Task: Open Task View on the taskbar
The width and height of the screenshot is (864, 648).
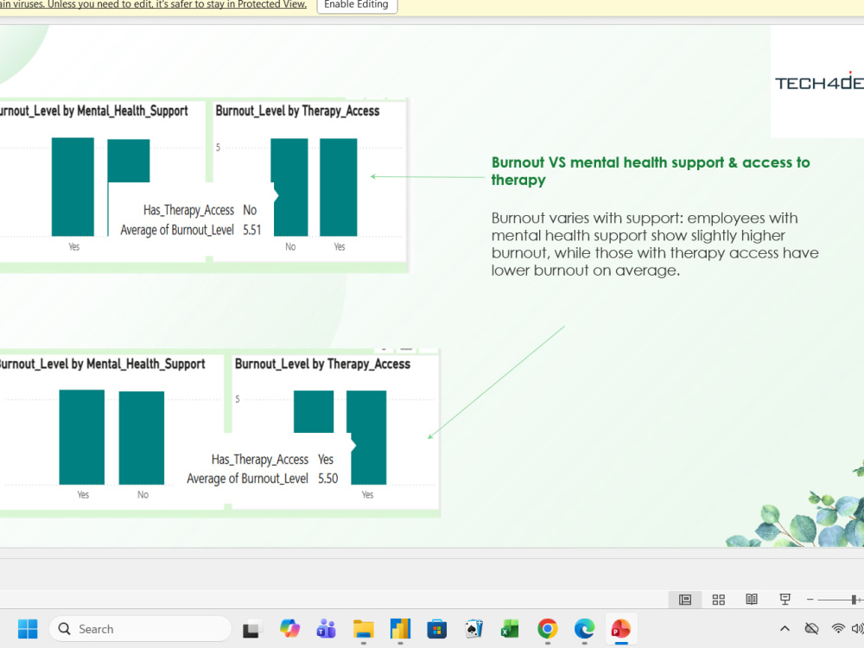Action: coord(252,629)
